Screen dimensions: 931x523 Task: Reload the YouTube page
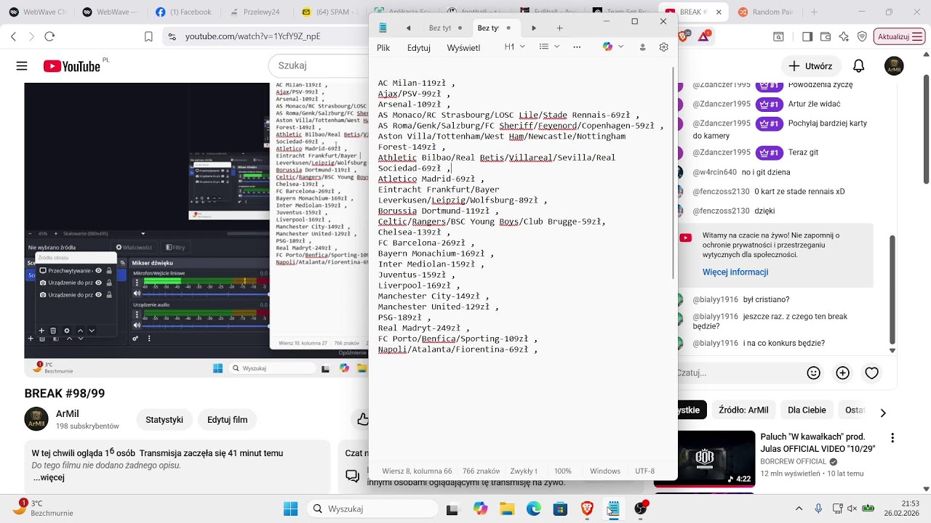click(49, 36)
